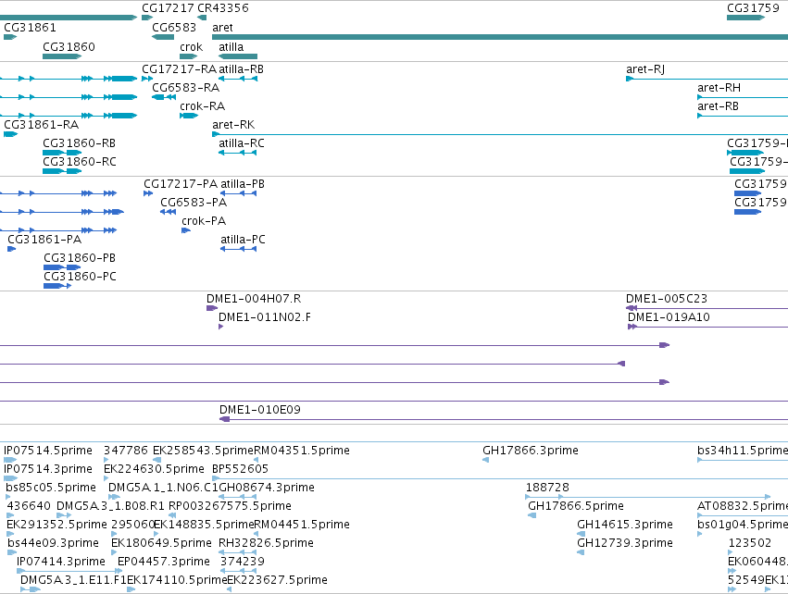Click the GH17866.5prime EST label
The image size is (788, 594).
point(575,505)
